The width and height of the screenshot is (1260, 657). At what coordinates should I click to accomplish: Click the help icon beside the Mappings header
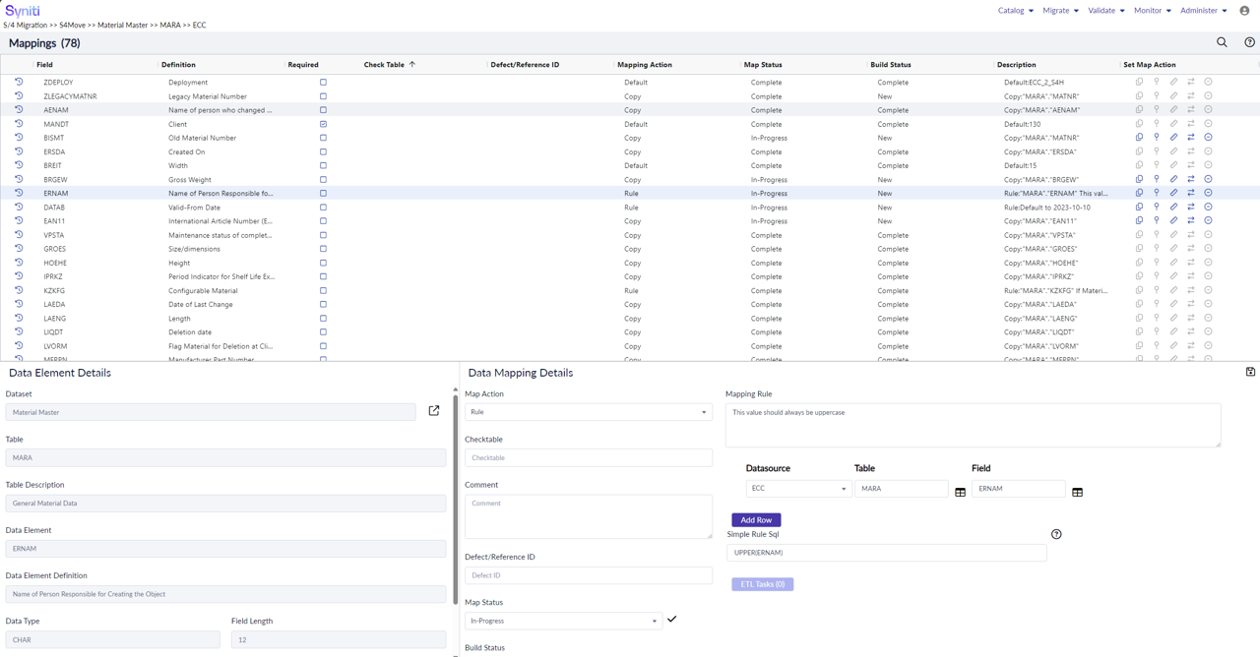click(1248, 42)
